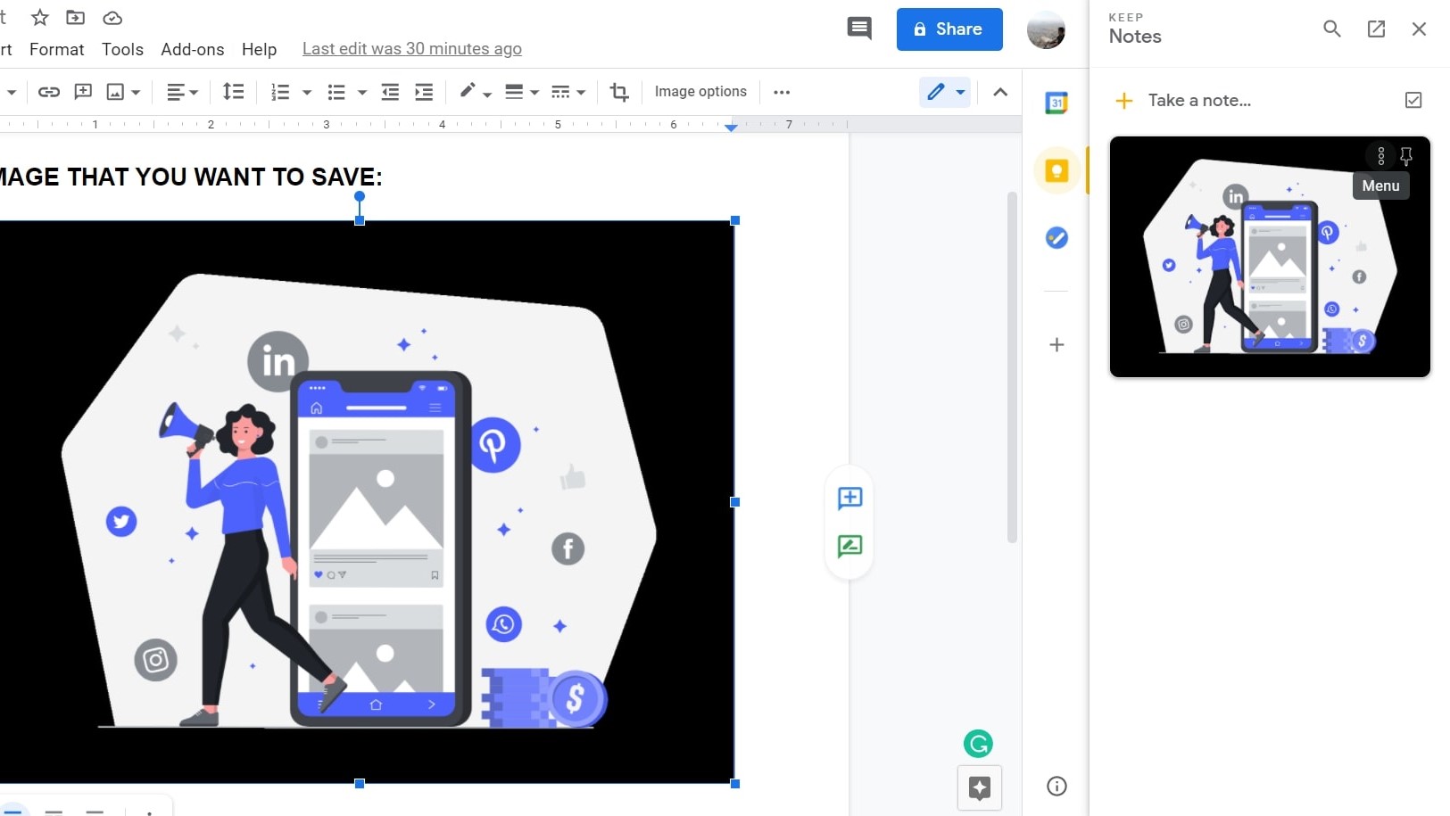Select the social media illustration in document
Image resolution: width=1450 pixels, height=816 pixels.
coord(367,502)
